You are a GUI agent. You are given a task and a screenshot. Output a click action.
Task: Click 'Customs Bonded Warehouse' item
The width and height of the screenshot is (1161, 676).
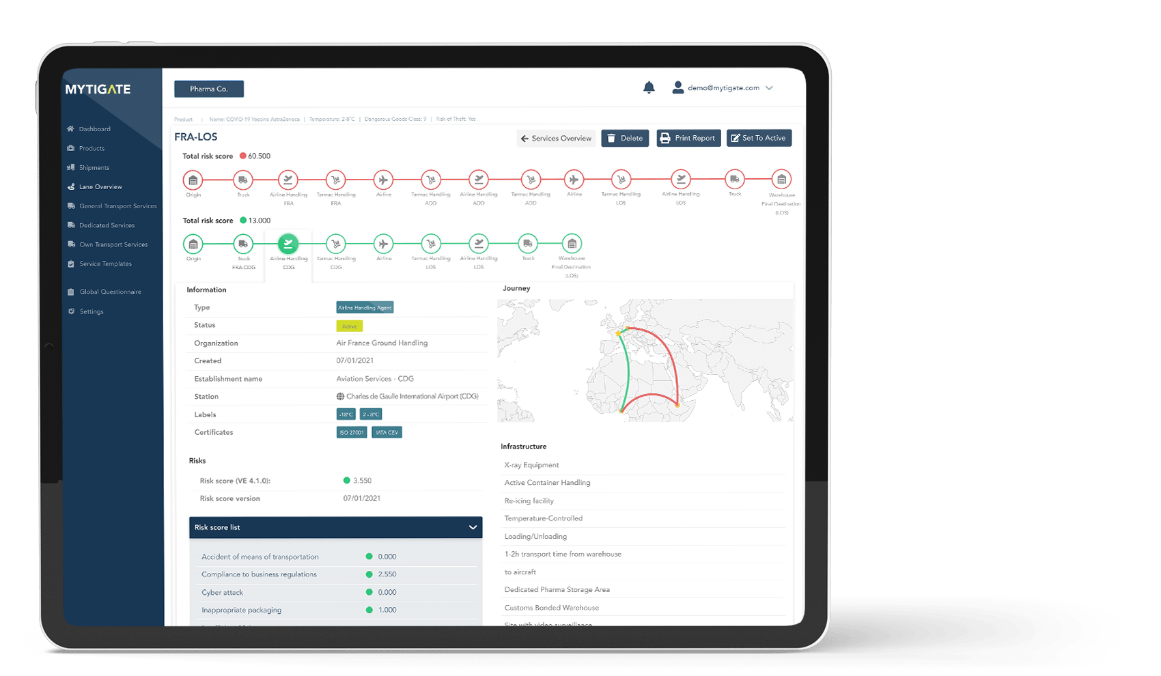[x=551, y=608]
